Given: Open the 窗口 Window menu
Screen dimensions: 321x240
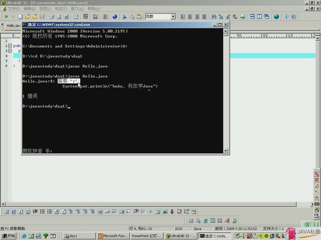Looking at the screenshot, I should (77, 9).
